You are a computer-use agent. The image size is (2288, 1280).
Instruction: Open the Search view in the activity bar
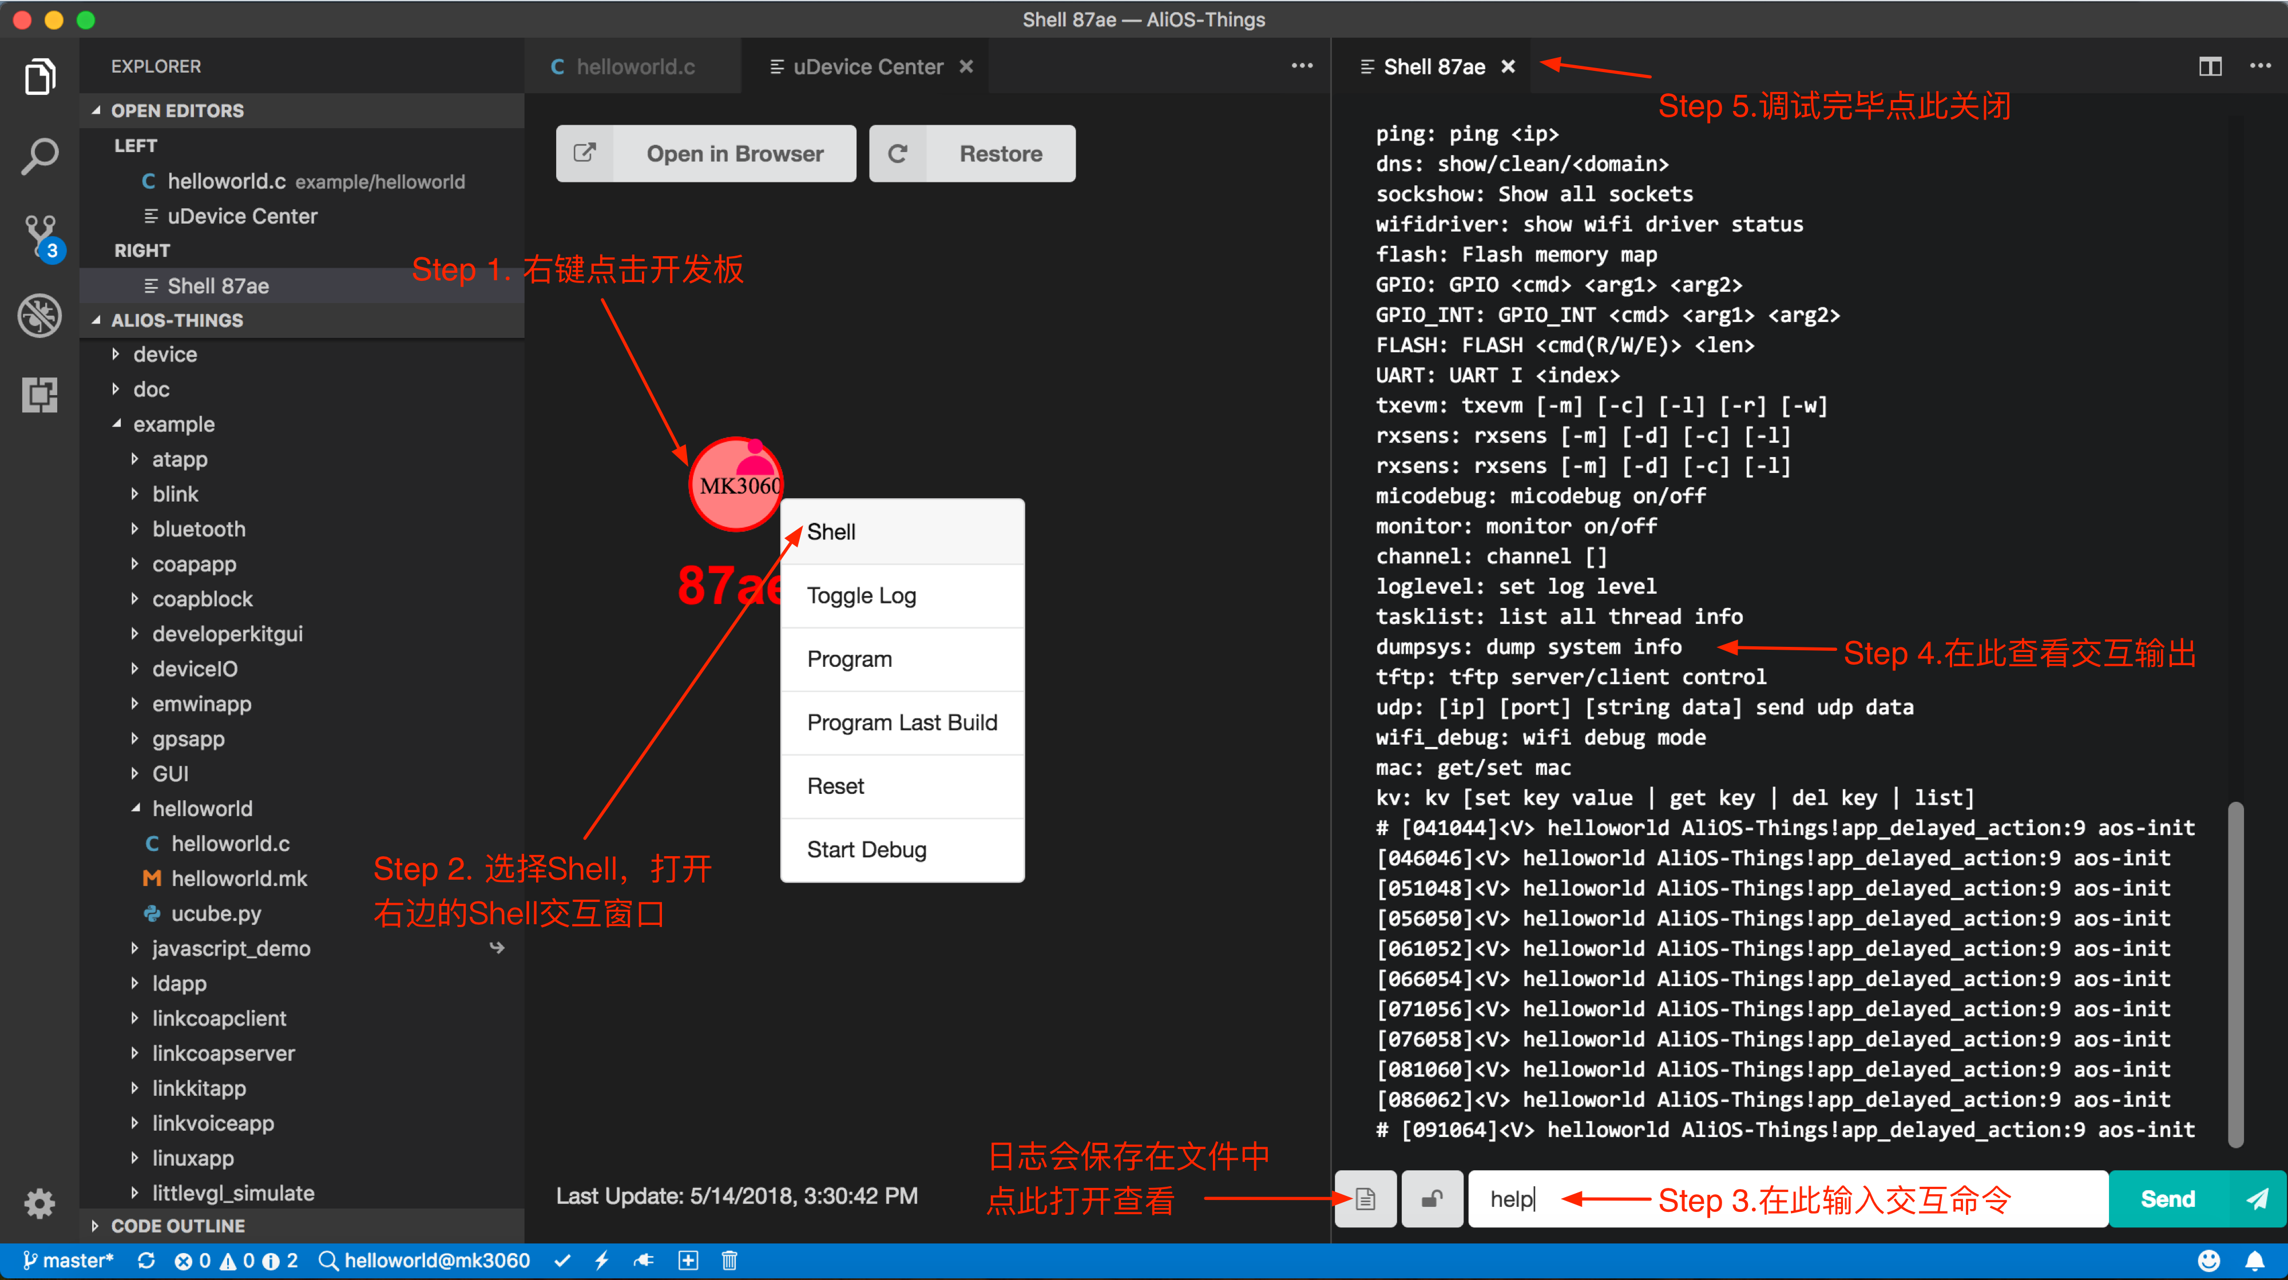[x=40, y=156]
